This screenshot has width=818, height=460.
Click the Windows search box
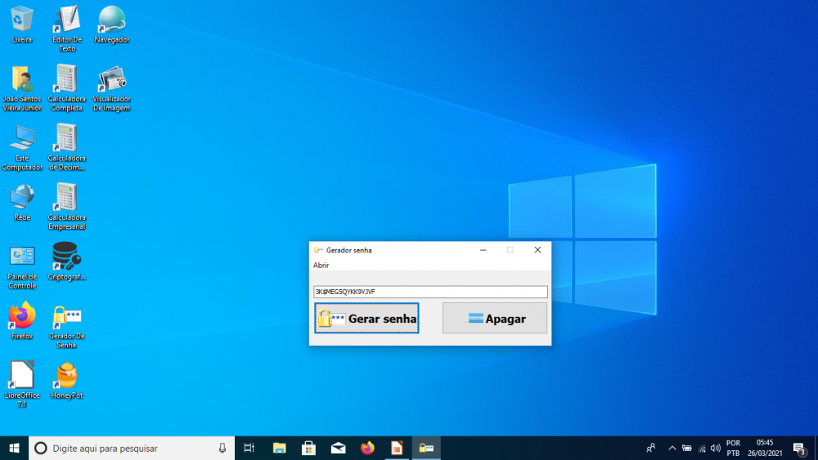click(x=131, y=448)
